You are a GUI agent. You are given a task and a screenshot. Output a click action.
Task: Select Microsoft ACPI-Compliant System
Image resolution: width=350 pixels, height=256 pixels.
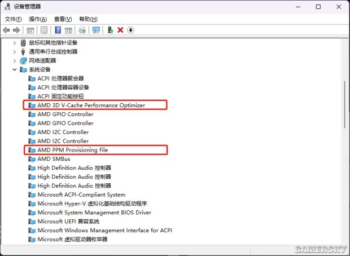pos(81,195)
